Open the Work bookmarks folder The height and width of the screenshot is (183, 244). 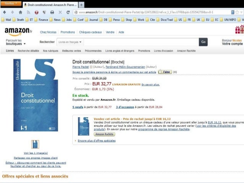click(x=139, y=20)
